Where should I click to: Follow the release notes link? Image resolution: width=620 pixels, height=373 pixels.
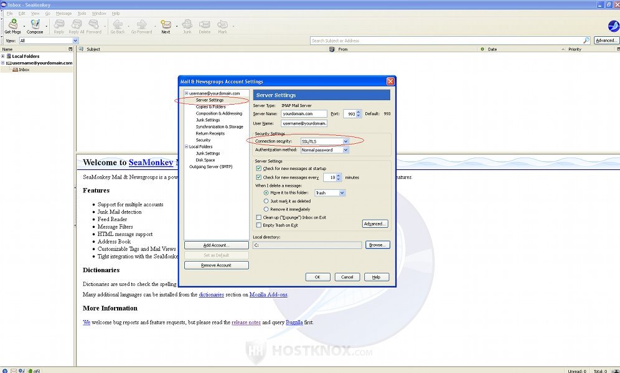click(246, 323)
